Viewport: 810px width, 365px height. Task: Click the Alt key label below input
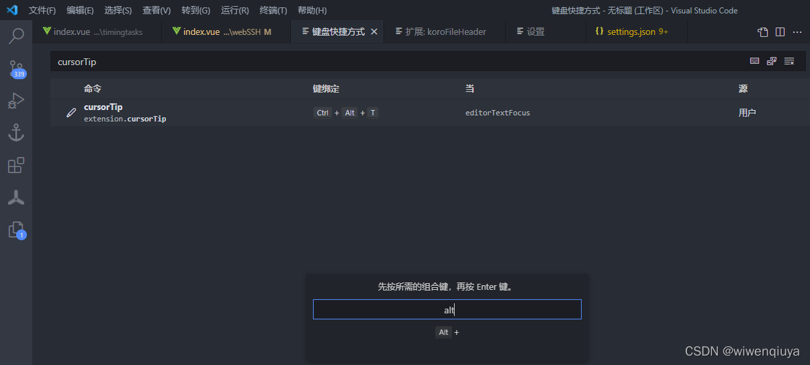click(443, 332)
